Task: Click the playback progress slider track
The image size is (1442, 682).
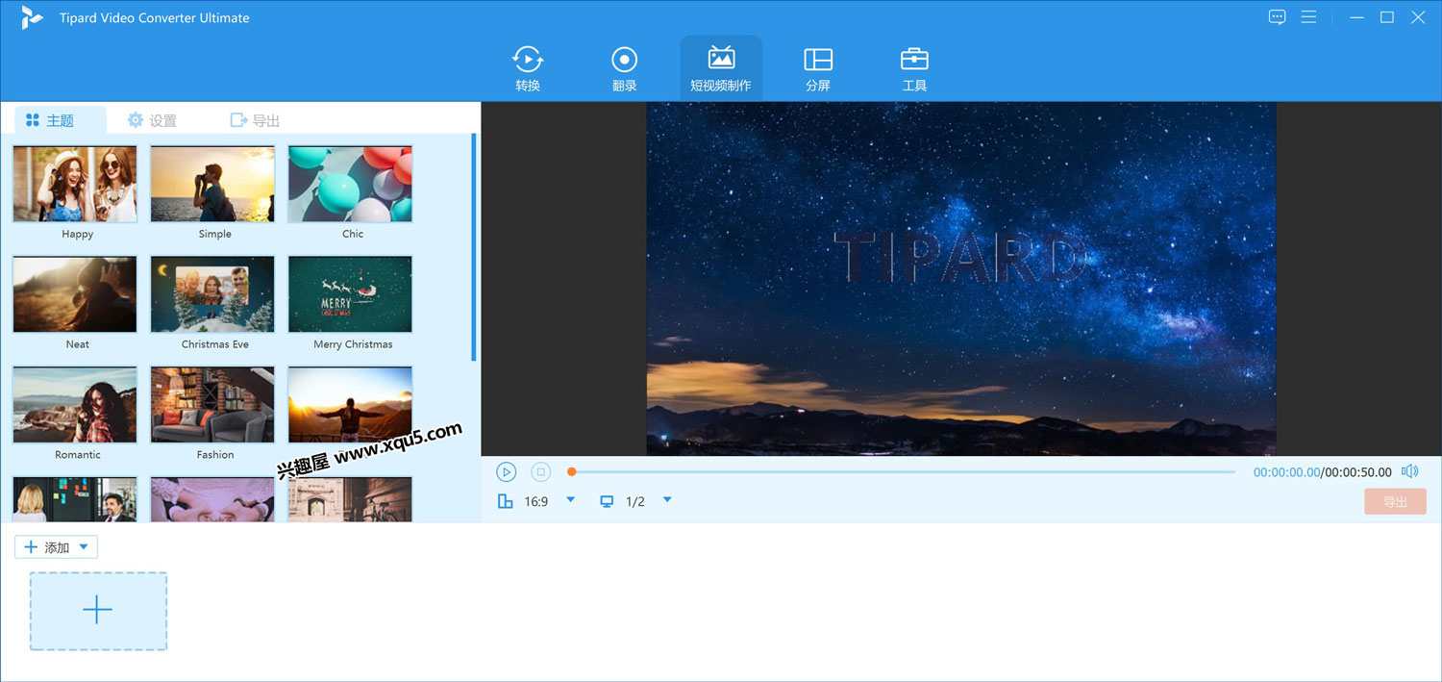Action: pos(902,472)
